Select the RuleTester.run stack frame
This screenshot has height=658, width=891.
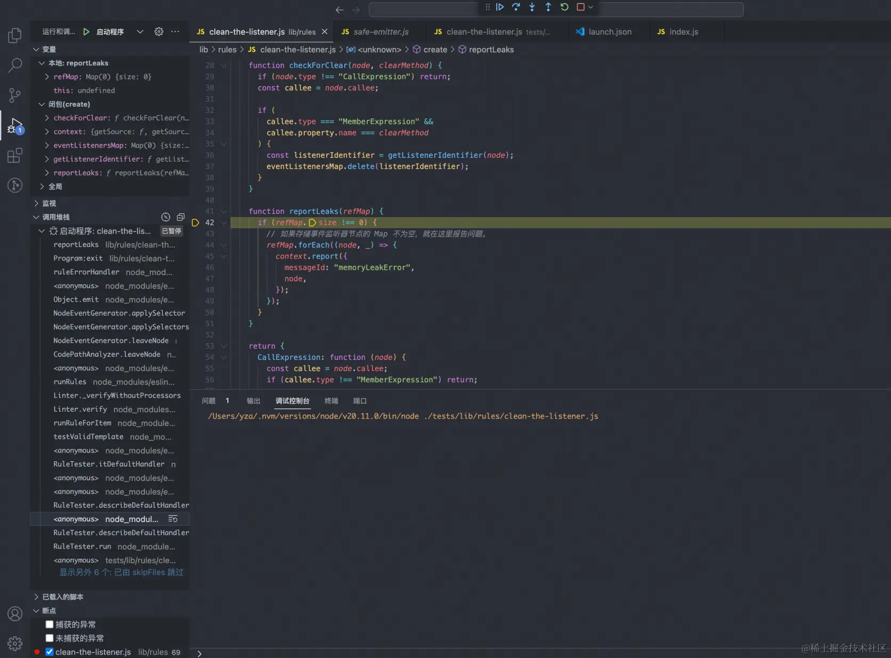pyautogui.click(x=110, y=547)
